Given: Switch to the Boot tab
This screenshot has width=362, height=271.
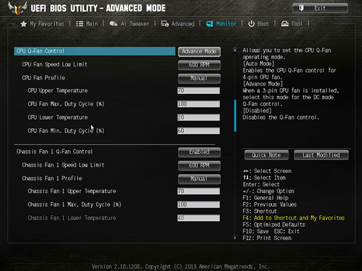Looking at the screenshot, I should point(259,23).
